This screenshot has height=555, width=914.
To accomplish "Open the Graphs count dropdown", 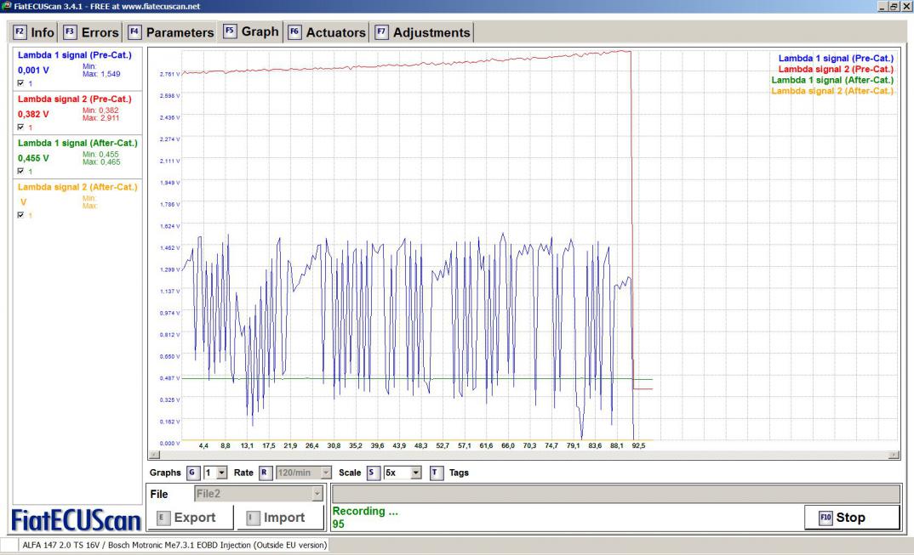I will (222, 473).
